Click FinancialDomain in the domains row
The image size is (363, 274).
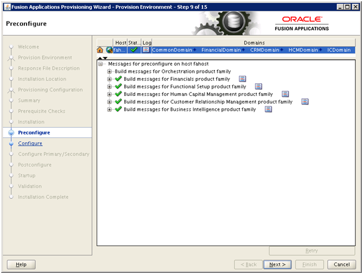point(221,50)
